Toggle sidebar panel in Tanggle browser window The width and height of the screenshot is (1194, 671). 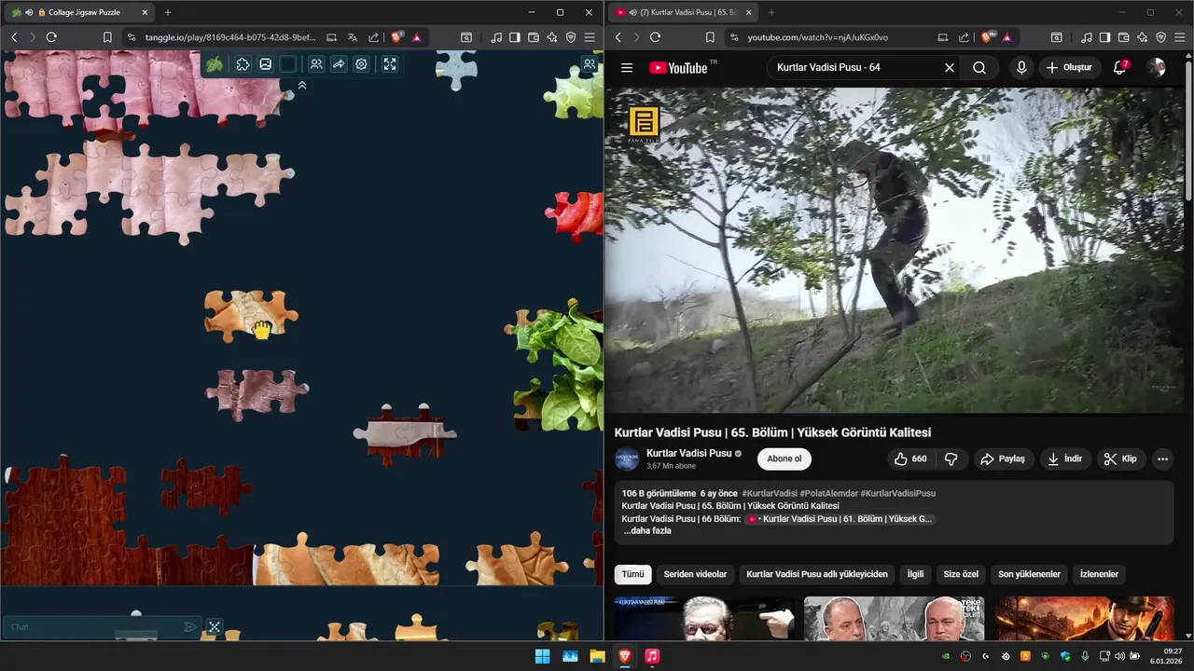tap(514, 37)
